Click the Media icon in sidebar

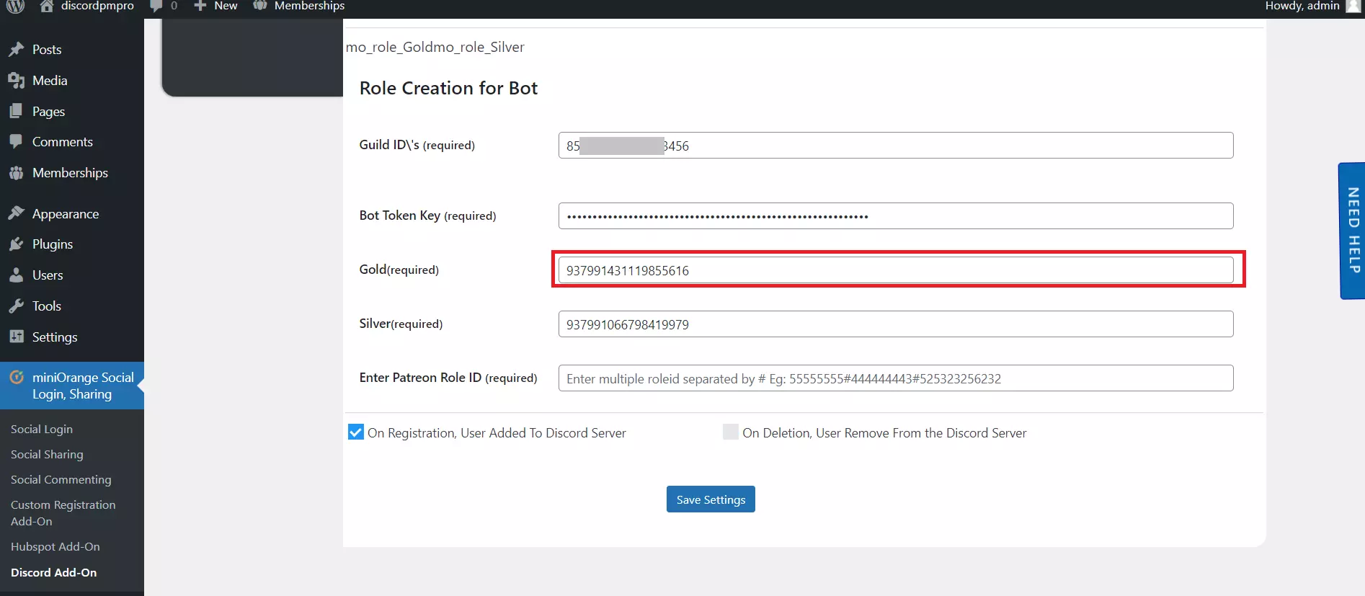click(17, 81)
